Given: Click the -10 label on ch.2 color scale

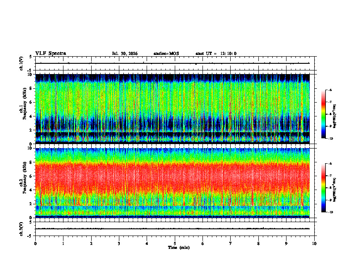Looking at the screenshot, I should click(x=330, y=212).
